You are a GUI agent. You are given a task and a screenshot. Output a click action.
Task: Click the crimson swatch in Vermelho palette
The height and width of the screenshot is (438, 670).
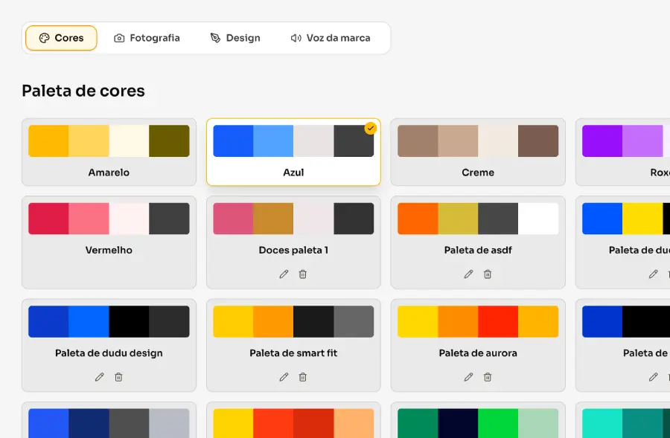pos(48,219)
